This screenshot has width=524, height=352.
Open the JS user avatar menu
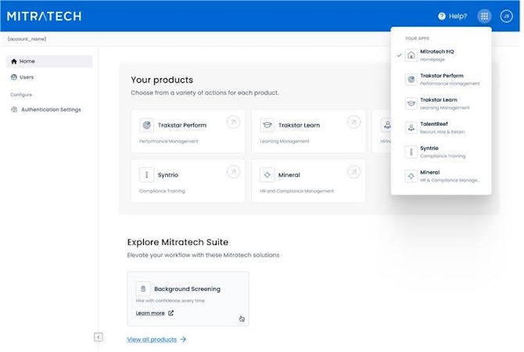point(506,16)
